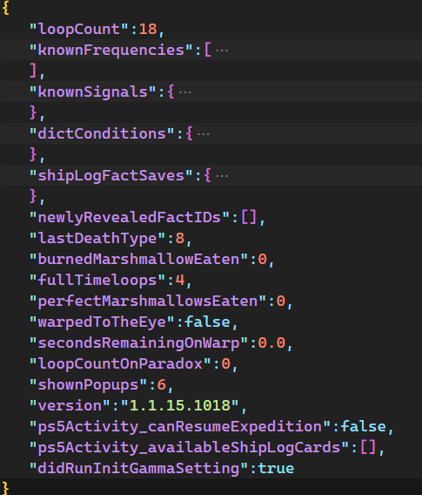
Task: Click the "dictConditions" key
Action: [102, 134]
